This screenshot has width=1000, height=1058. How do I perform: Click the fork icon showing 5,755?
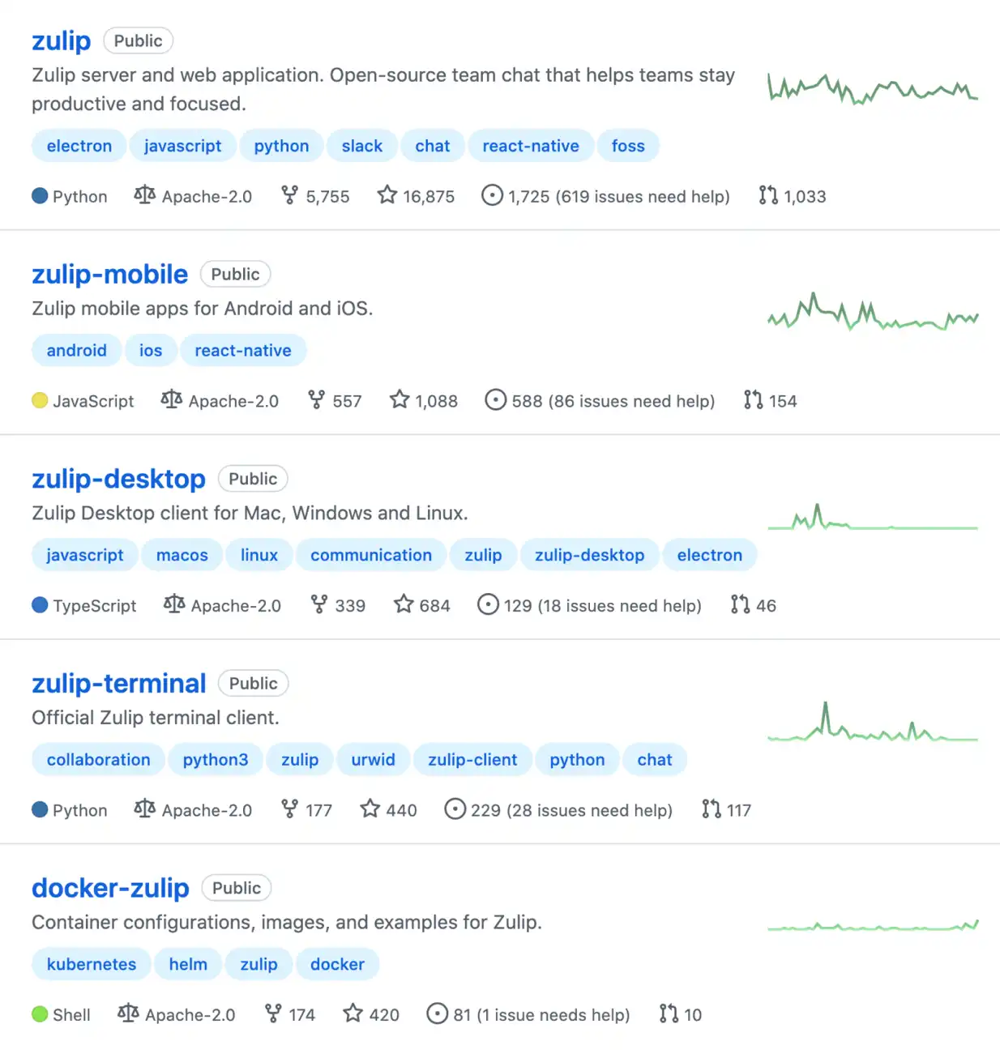click(289, 195)
